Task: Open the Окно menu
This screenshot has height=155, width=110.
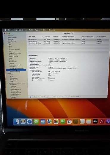Action: tap(45, 30)
